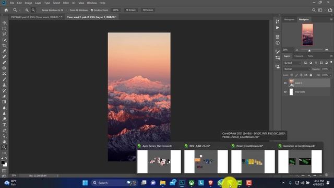334x188 pixels.
Task: Open the blend mode Normal dropdown
Action: [x=297, y=69]
